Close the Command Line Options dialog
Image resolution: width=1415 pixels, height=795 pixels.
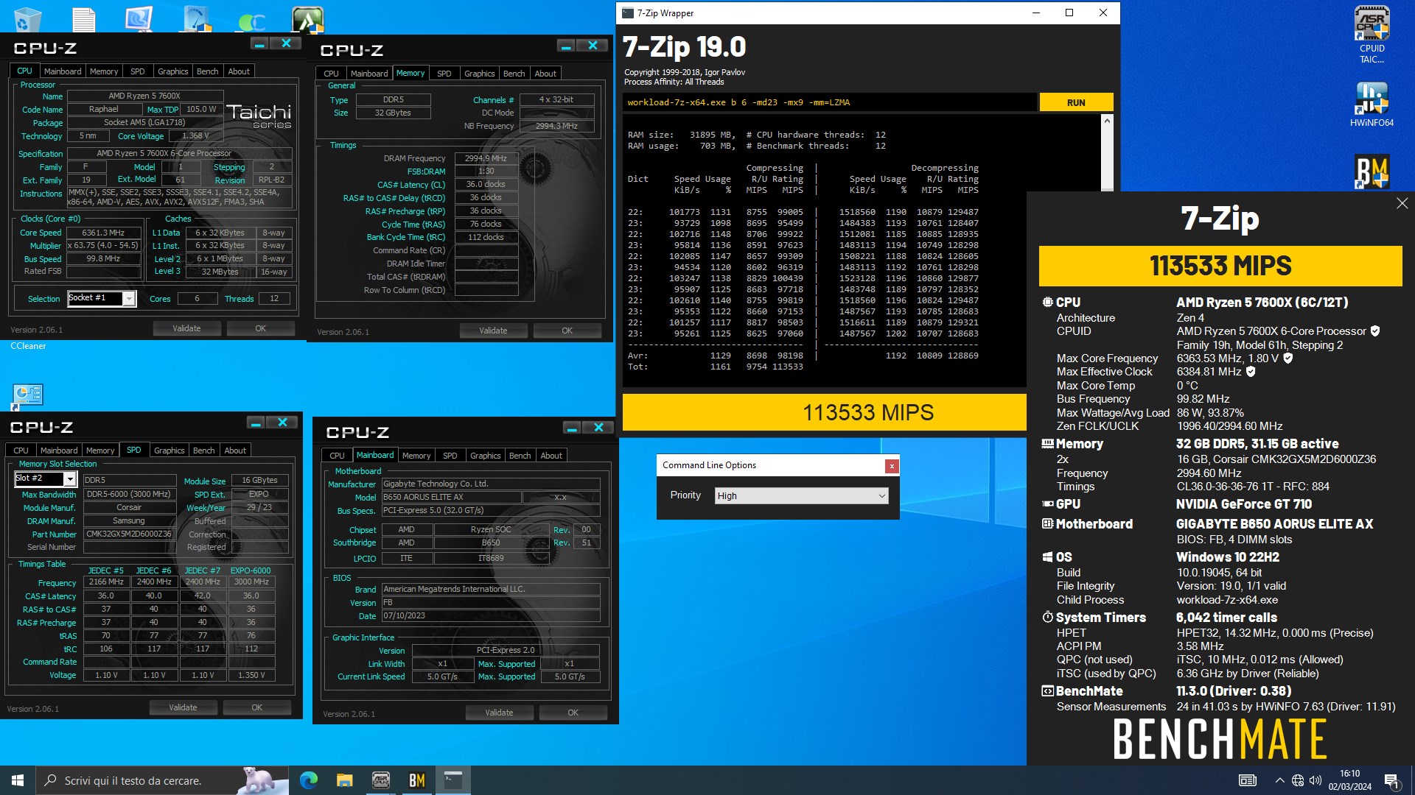click(x=892, y=465)
